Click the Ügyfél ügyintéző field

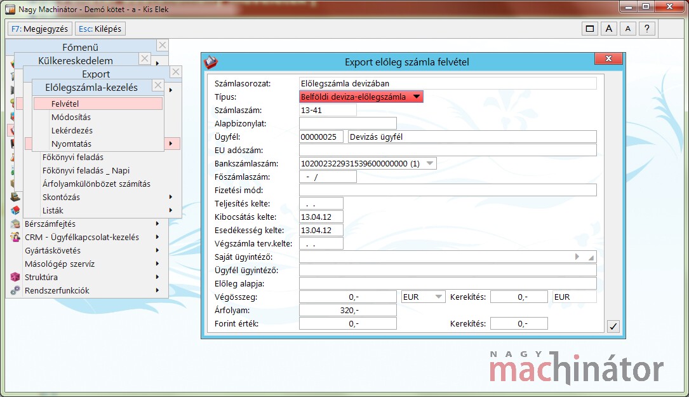pos(448,270)
